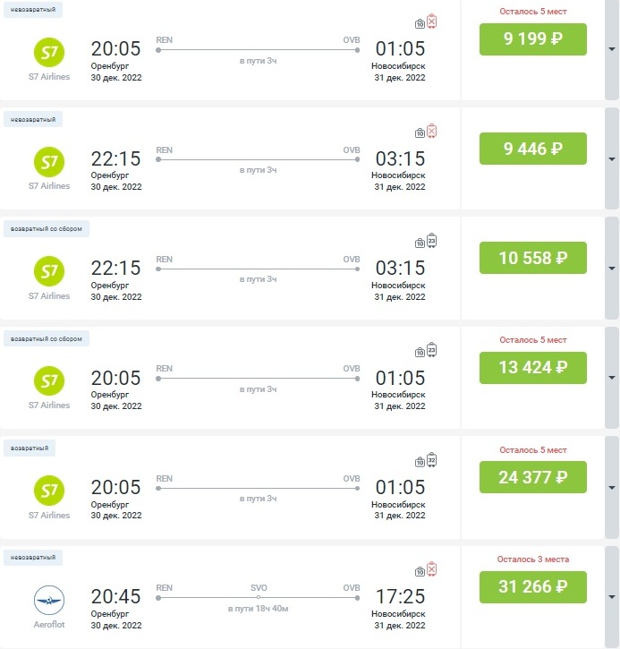This screenshot has height=649, width=620.
Task: Select the 9 446 ₽ price button
Action: click(532, 149)
